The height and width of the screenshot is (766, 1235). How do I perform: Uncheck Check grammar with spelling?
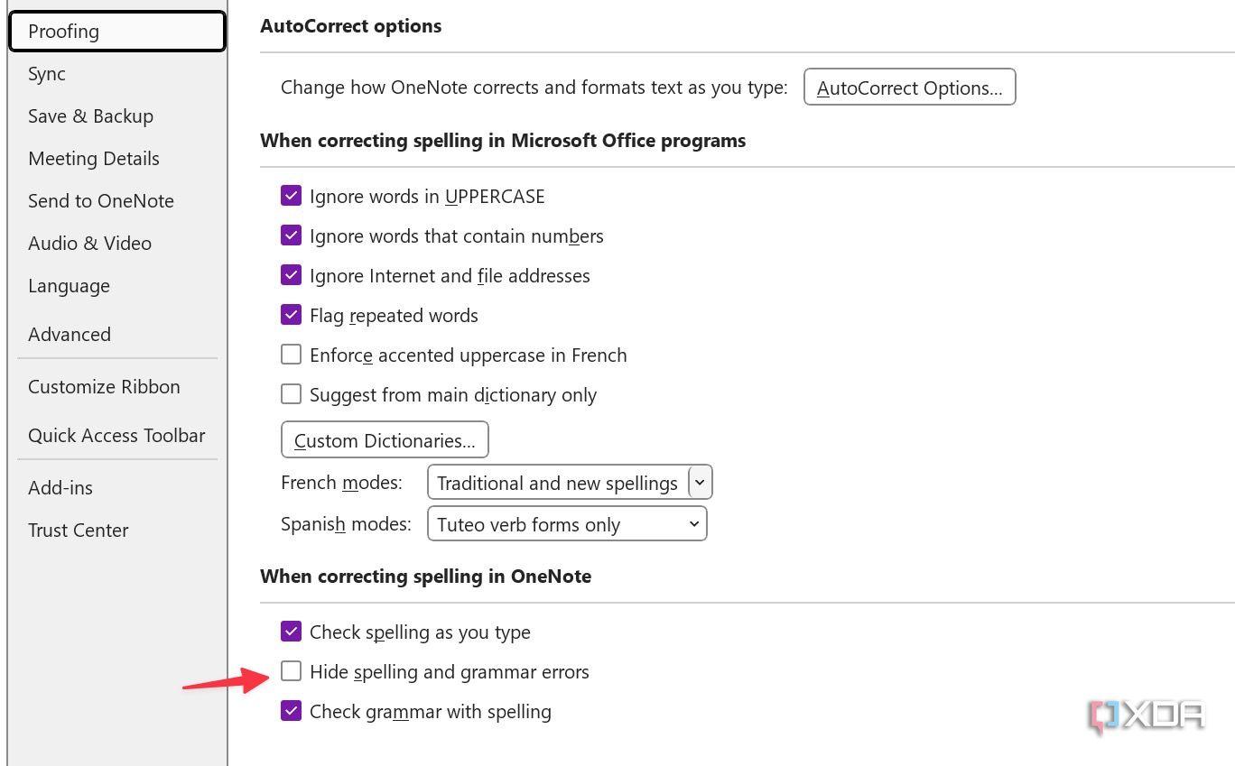[x=291, y=710]
